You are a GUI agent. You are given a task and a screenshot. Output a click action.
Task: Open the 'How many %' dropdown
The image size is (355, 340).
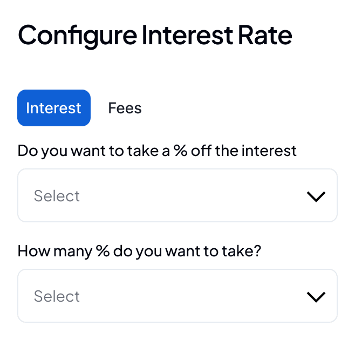pyautogui.click(x=177, y=296)
